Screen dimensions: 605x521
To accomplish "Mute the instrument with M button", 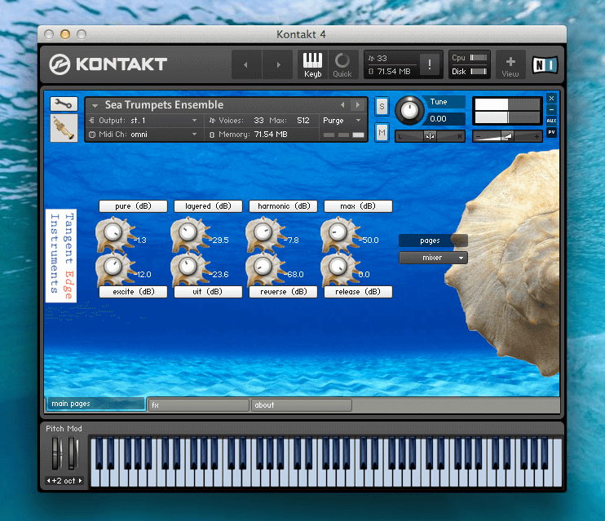I will coord(382,133).
